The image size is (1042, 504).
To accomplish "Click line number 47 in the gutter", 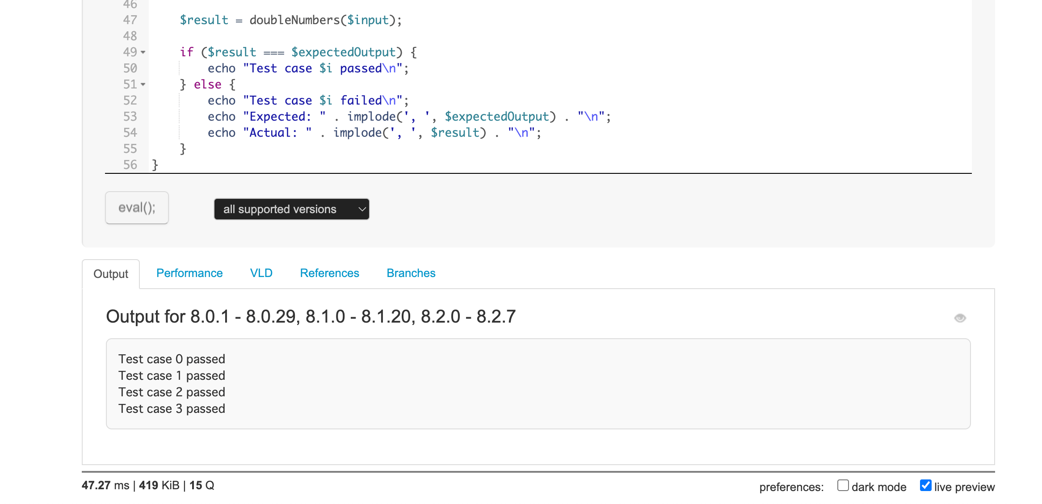I will (130, 20).
